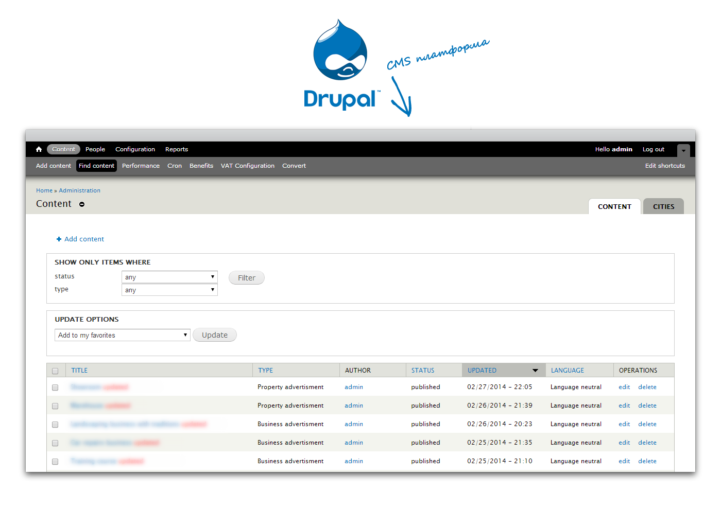Sort by STATUS column header

(x=423, y=371)
